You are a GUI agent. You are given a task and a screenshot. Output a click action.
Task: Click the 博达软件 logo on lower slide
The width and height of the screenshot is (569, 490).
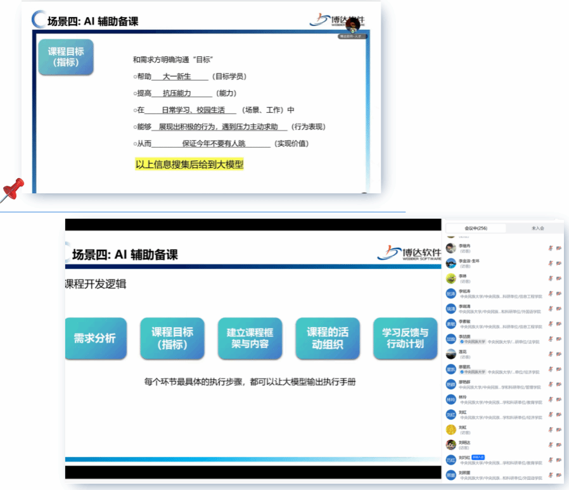[x=409, y=253]
